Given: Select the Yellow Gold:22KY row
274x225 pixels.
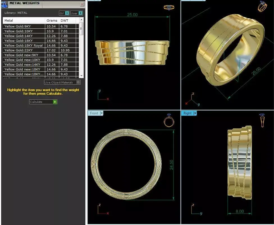Looking at the screenshot, I should [41, 50].
